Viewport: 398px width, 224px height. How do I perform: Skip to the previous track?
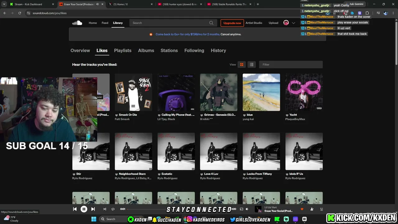point(75,209)
